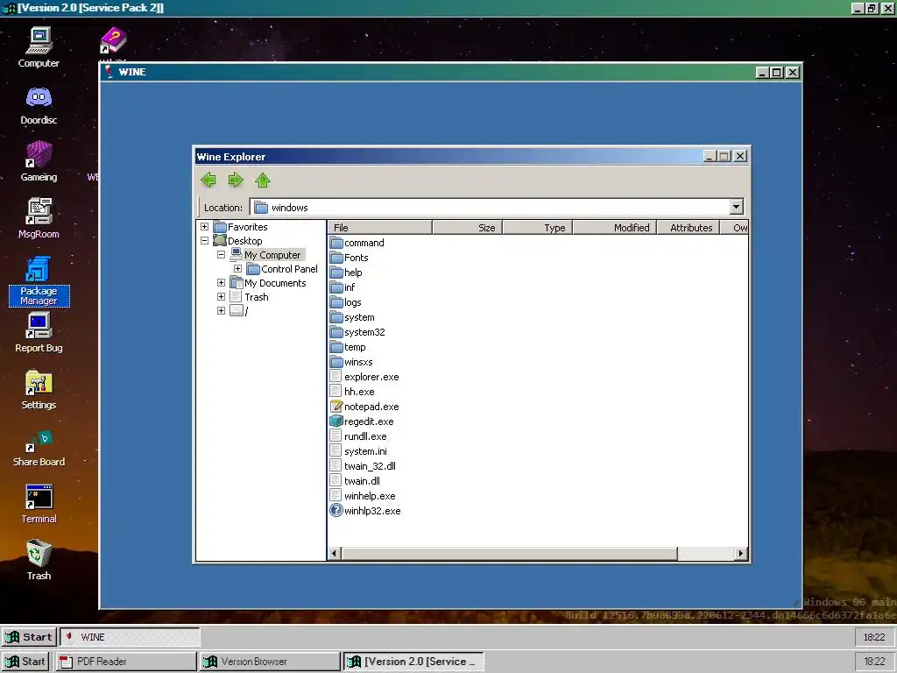The width and height of the screenshot is (897, 673).
Task: Select the help folder row
Action: click(346, 273)
